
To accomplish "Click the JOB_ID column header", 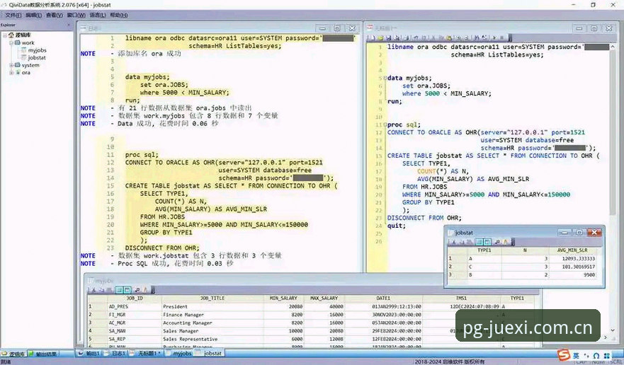I will pos(134,299).
